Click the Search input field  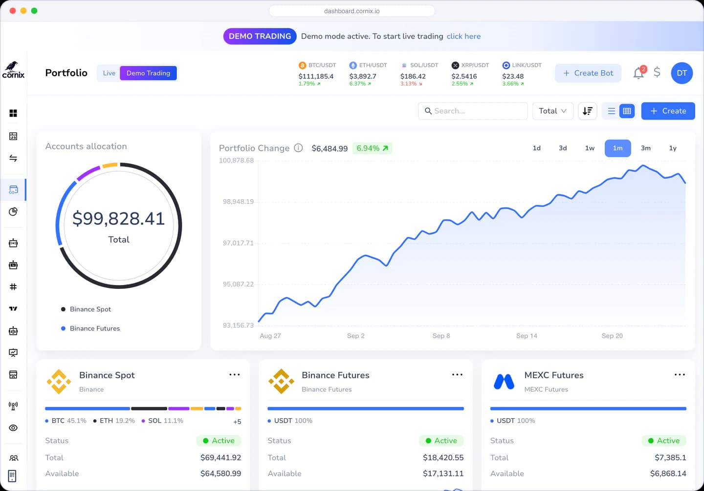click(473, 111)
